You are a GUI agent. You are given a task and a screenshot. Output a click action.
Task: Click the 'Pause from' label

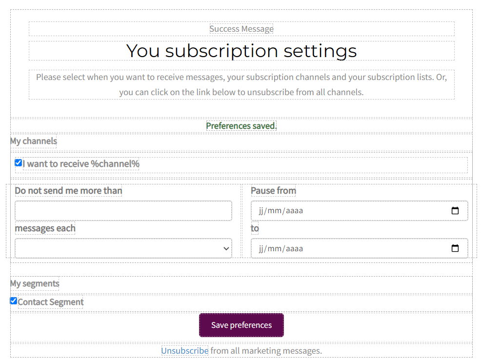point(273,190)
